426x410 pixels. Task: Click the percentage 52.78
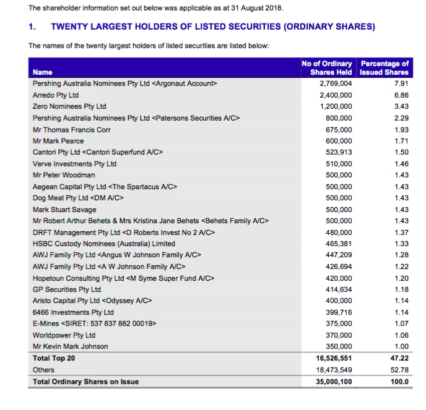pos(399,370)
